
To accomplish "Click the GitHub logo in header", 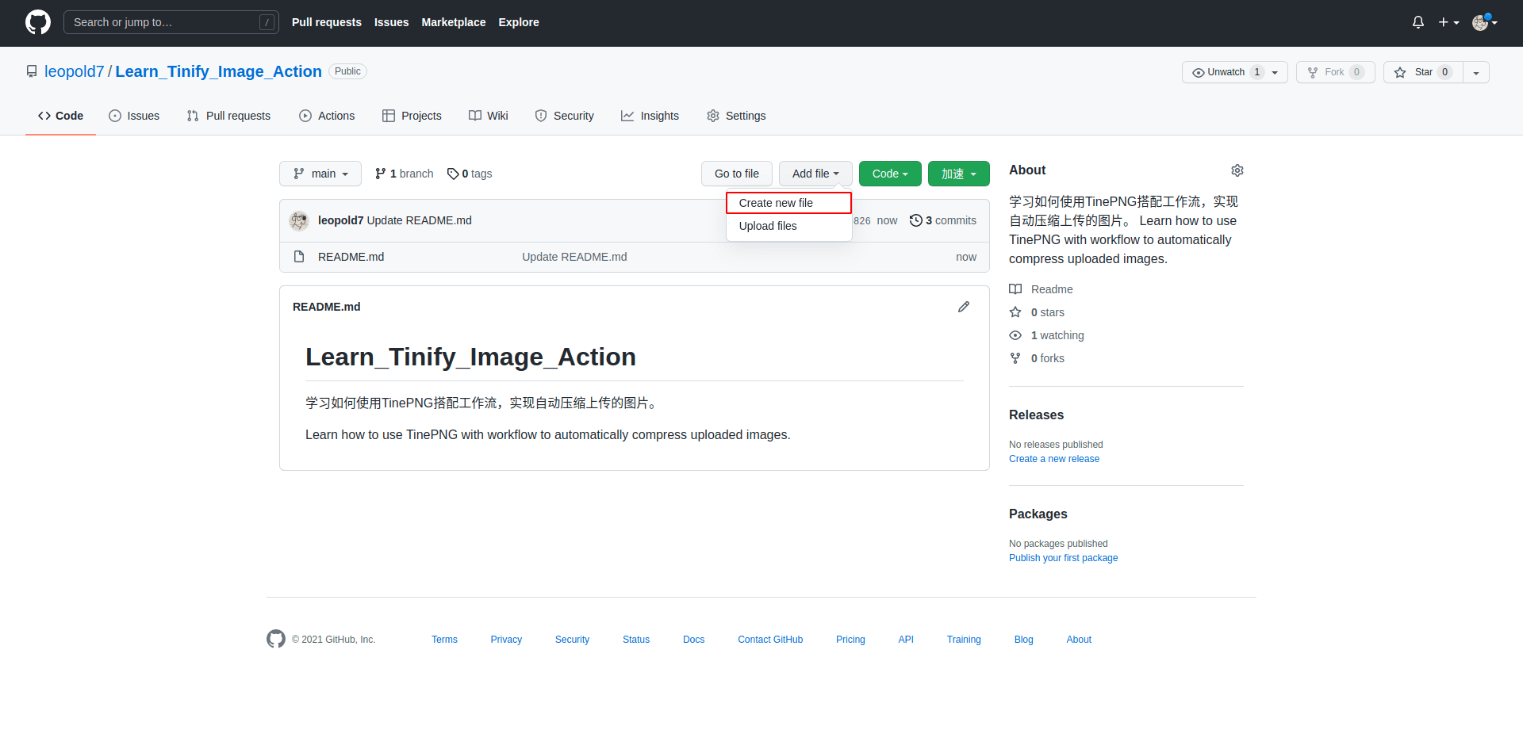I will [x=37, y=22].
